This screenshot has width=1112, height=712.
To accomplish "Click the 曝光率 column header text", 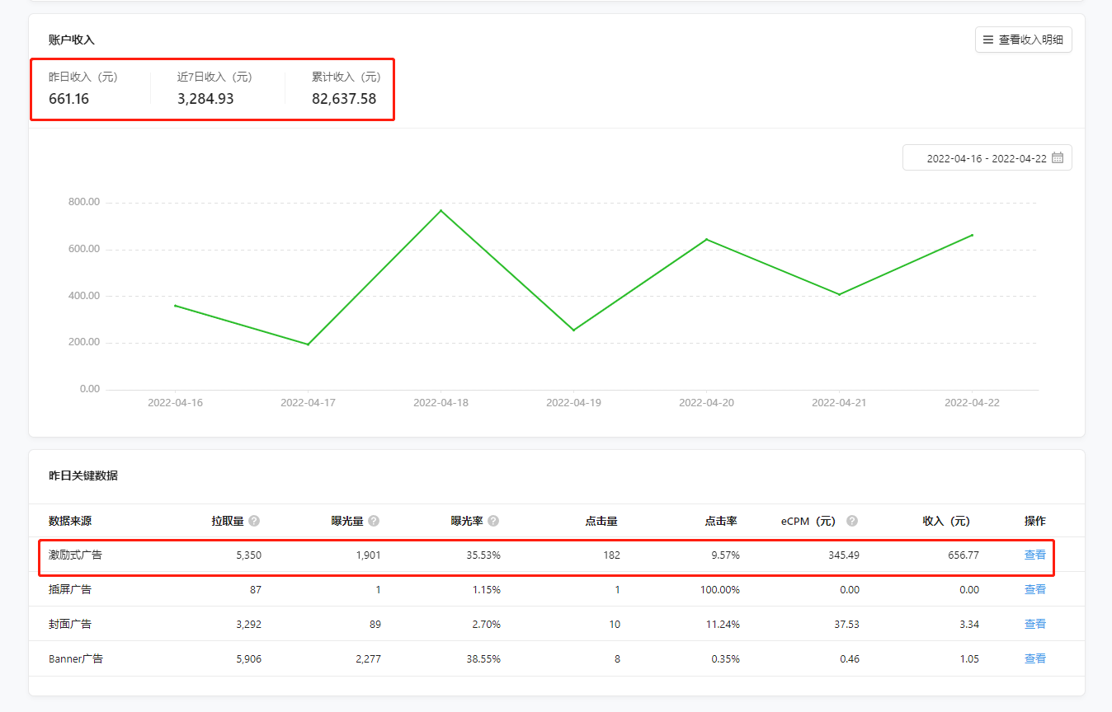I will (467, 521).
